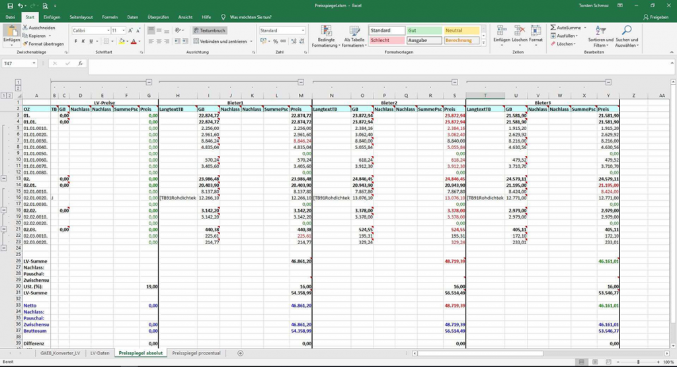This screenshot has height=367, width=677.
Task: Center the cell text horizontally
Action: (159, 42)
